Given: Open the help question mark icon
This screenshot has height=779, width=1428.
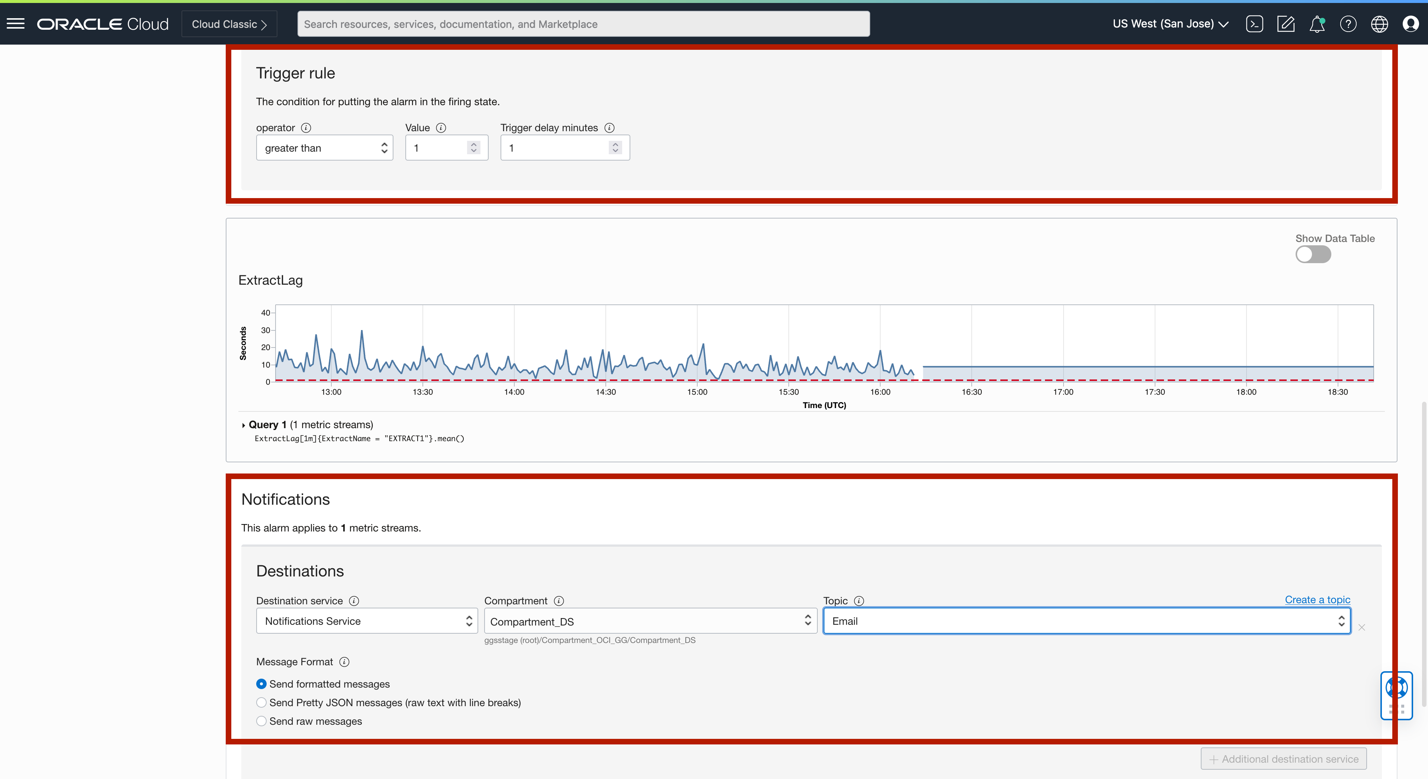Looking at the screenshot, I should click(1348, 24).
